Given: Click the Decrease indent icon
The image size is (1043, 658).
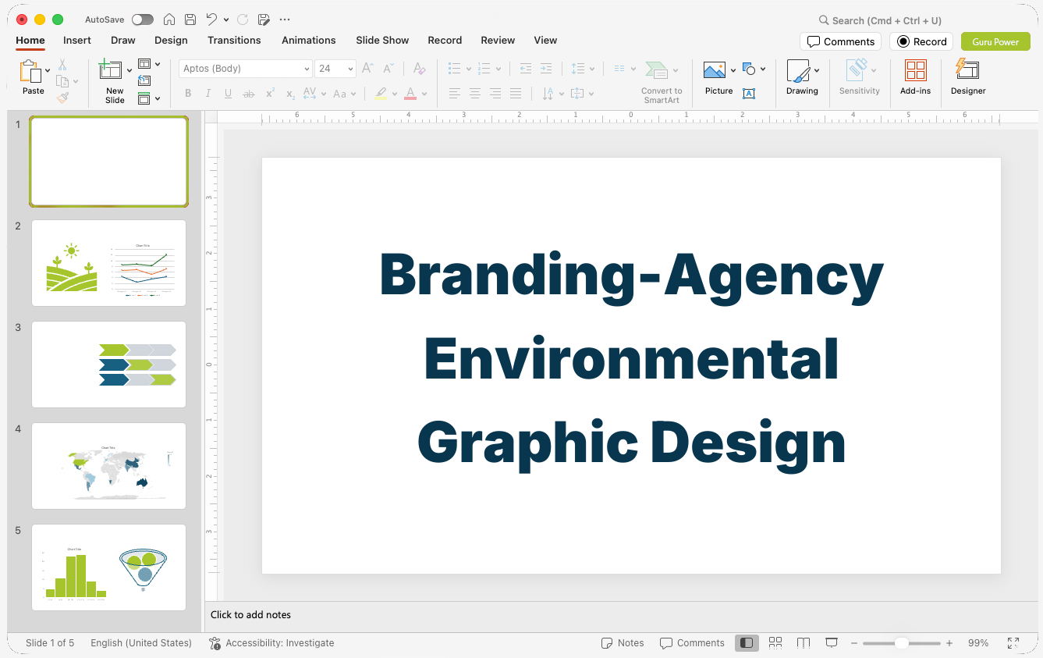Looking at the screenshot, I should [x=526, y=69].
